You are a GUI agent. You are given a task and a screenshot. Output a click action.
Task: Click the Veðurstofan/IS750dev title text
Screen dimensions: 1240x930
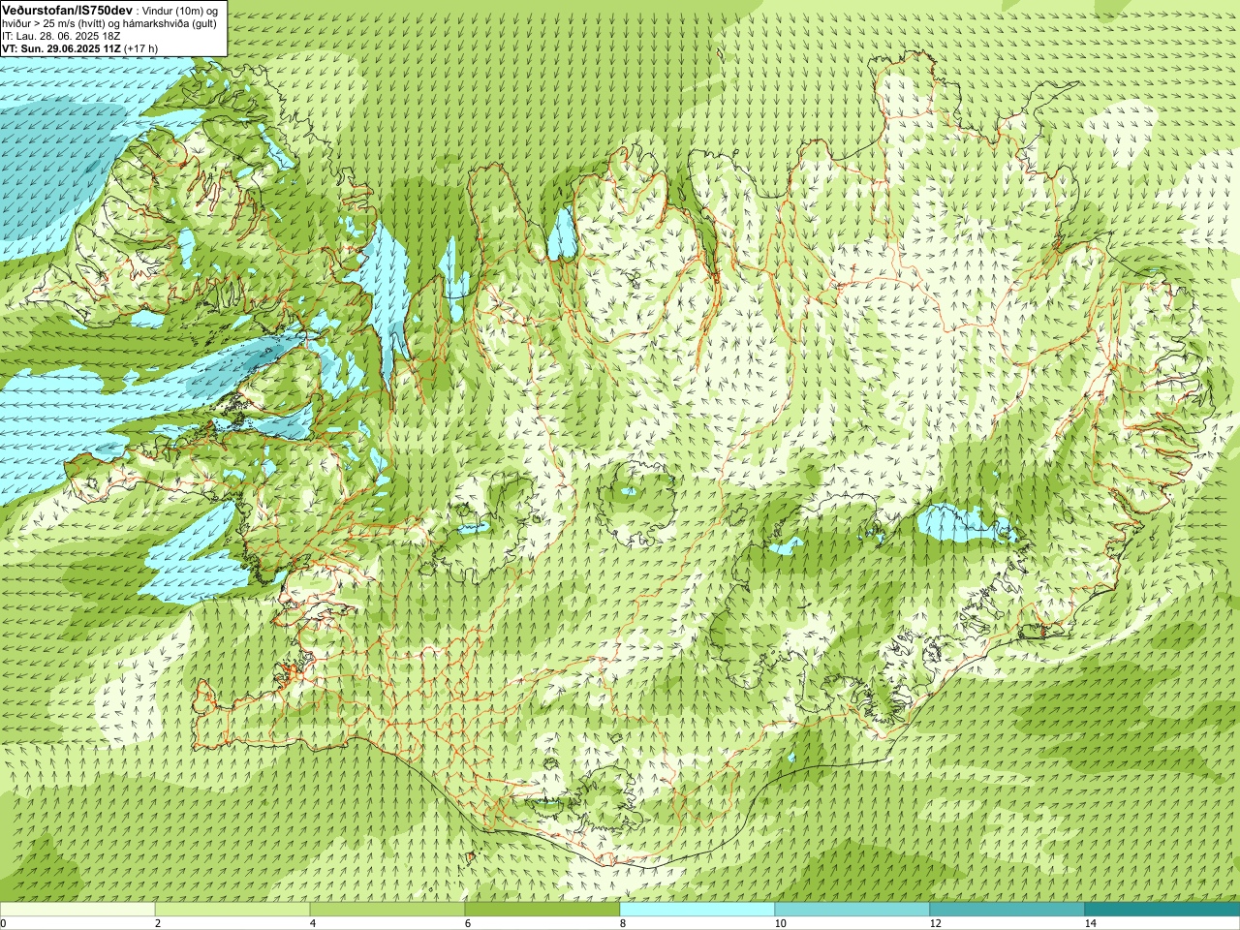click(x=67, y=10)
